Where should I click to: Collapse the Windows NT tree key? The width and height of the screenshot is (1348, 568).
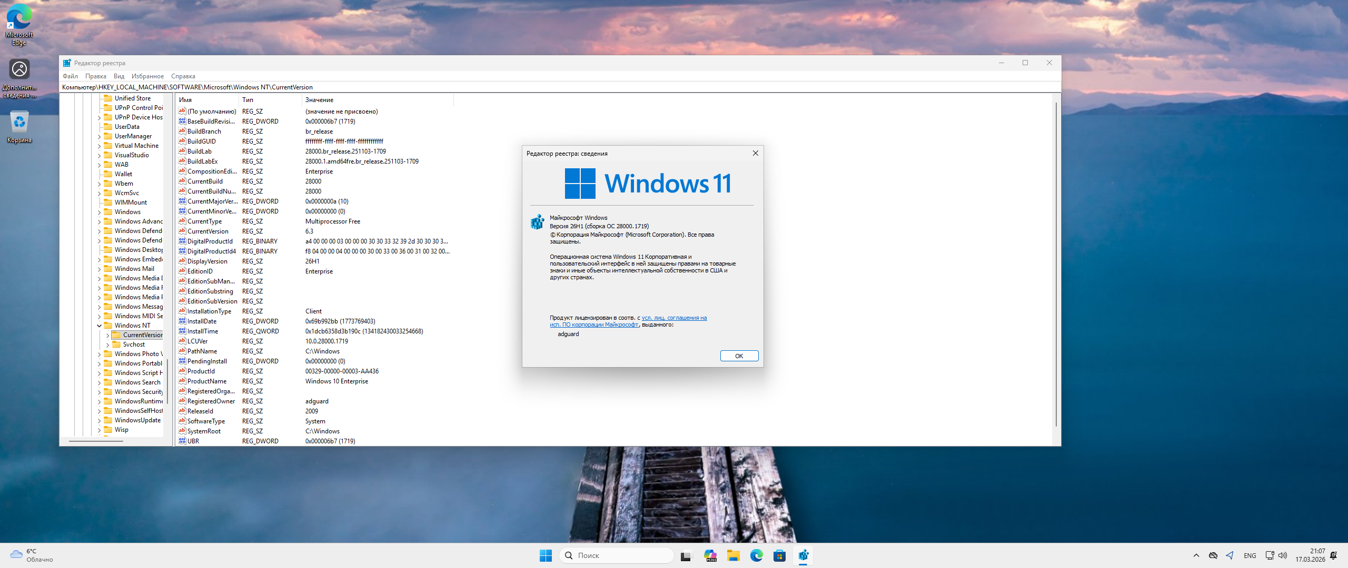tap(99, 326)
